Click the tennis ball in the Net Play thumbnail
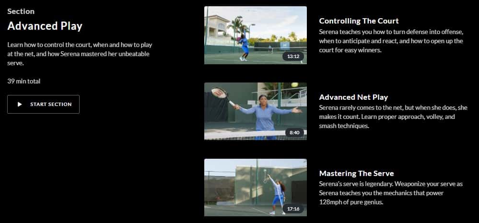The height and width of the screenshot is (223, 479). (295, 84)
